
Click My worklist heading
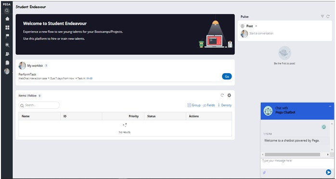35,66
